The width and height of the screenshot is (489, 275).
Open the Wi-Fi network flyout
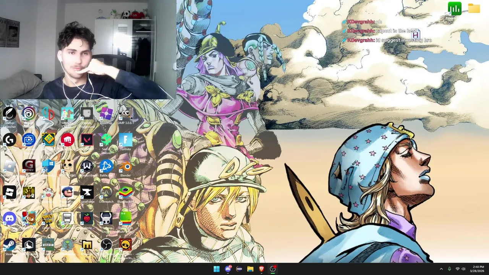pyautogui.click(x=457, y=269)
